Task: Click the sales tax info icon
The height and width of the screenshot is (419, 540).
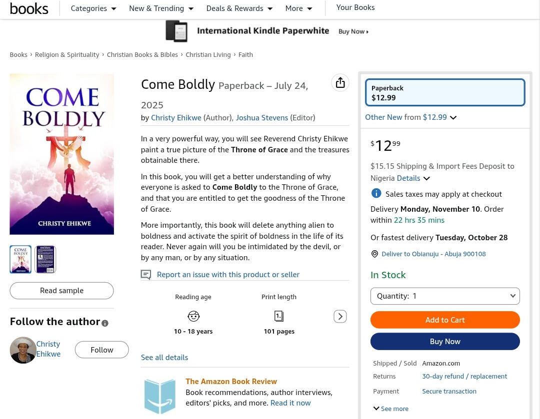Action: click(376, 193)
